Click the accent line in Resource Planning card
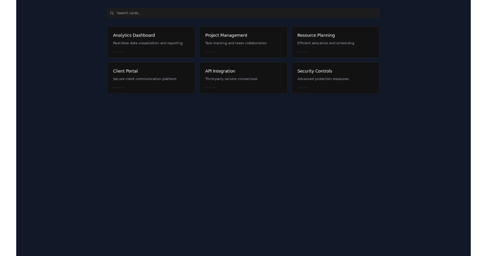Screen dimensions: 487x256 point(303,52)
